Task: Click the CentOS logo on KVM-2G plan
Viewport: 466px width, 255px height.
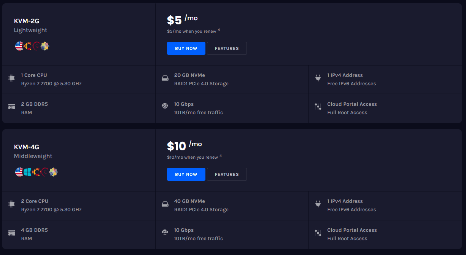Action: (x=45, y=46)
